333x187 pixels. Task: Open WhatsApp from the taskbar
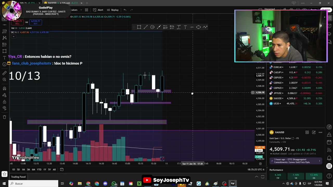114,184
